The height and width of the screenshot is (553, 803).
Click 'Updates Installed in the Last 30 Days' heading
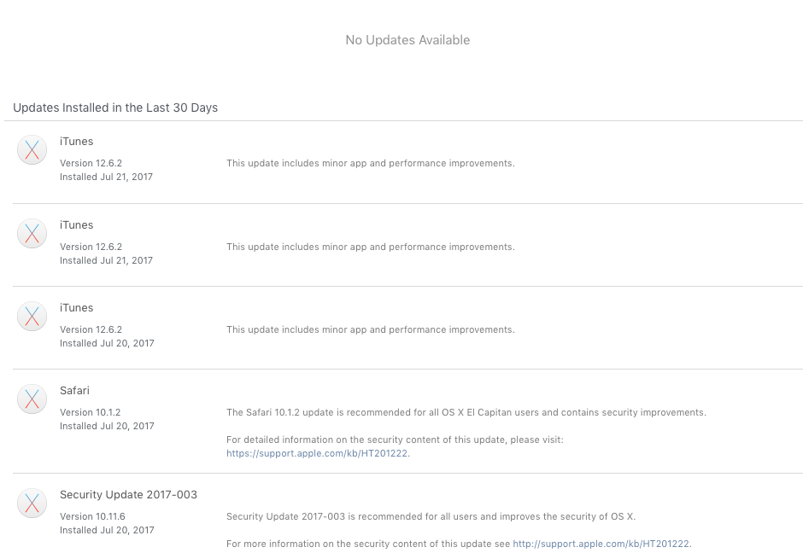pos(115,108)
